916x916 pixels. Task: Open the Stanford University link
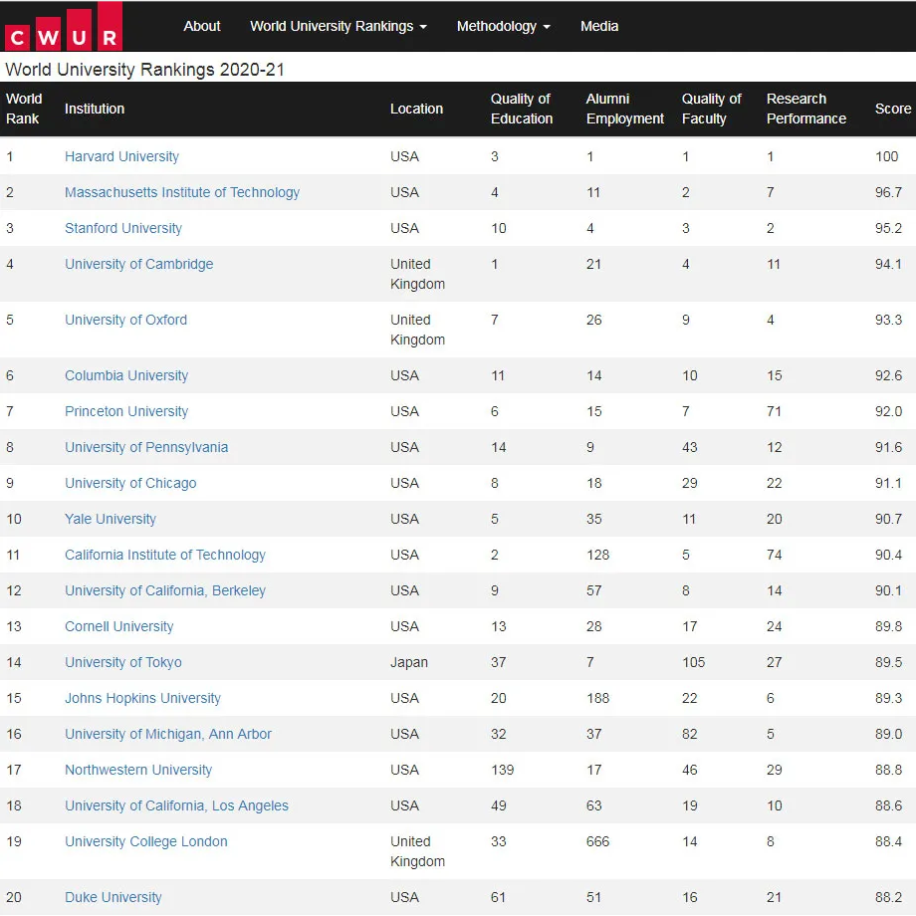(123, 228)
